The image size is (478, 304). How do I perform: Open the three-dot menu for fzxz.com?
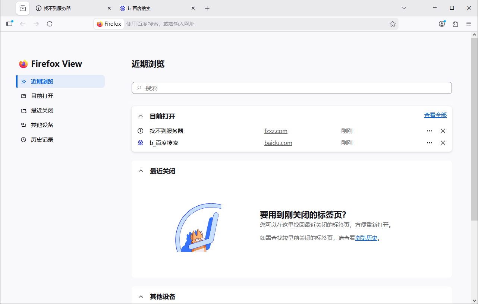point(429,131)
